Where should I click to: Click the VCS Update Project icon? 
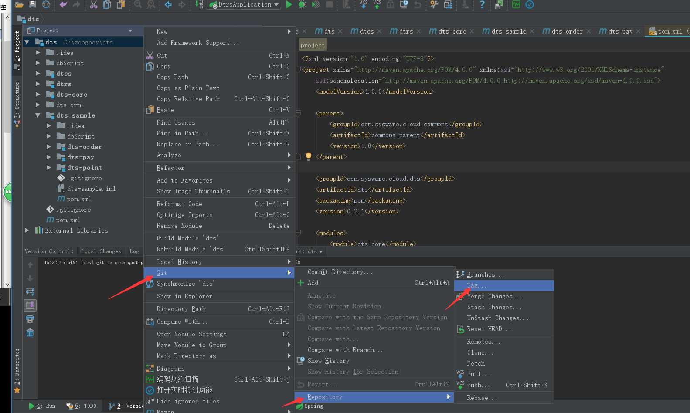364,4
